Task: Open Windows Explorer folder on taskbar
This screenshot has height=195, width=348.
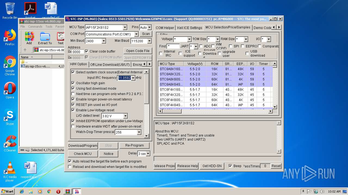Action: pyautogui.click(x=31, y=191)
